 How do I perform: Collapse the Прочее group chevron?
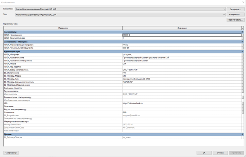point(242,134)
